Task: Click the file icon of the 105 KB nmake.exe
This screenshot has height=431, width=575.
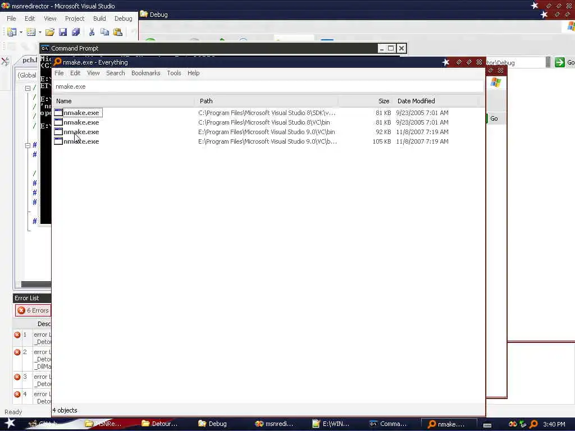Action: (58, 141)
